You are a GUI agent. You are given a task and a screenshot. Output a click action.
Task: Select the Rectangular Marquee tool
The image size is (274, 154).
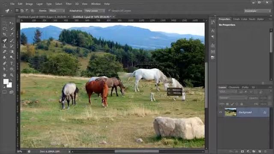tap(5, 23)
